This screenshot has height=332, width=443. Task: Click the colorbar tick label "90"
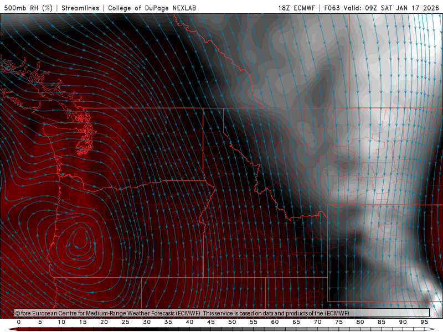tap(403, 322)
